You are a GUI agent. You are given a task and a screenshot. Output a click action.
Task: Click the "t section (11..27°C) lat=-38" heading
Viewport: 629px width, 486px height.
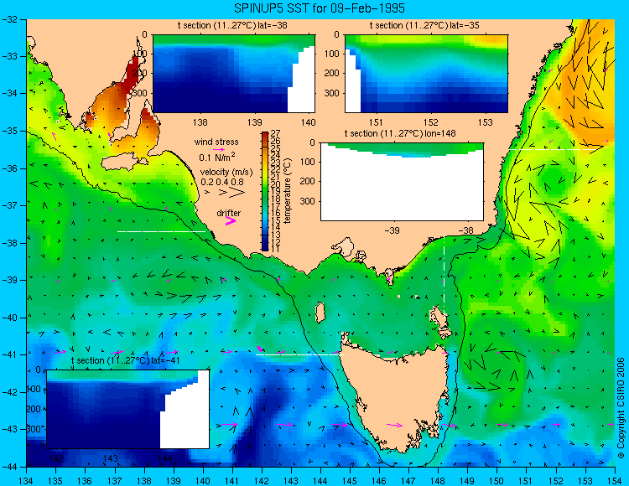pos(232,25)
